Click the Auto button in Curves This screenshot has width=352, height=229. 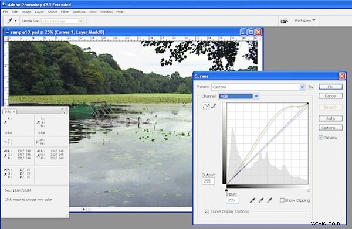point(330,118)
